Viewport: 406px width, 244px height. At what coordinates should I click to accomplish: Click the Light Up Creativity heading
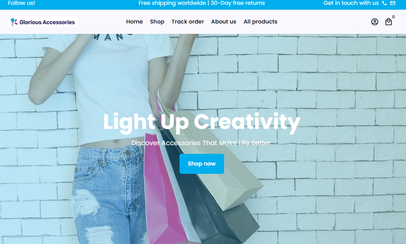click(202, 122)
